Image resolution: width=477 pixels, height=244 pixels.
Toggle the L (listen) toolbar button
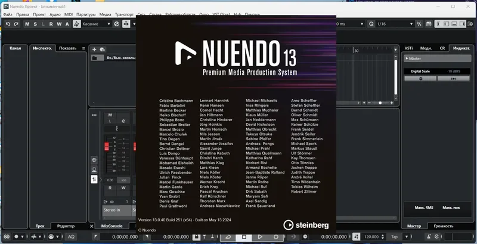(43, 24)
